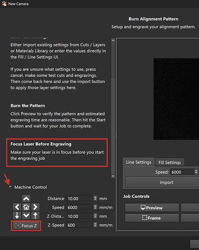This screenshot has width=199, height=250.
Task: Switch to the Line Settings tab
Action: click(138, 162)
